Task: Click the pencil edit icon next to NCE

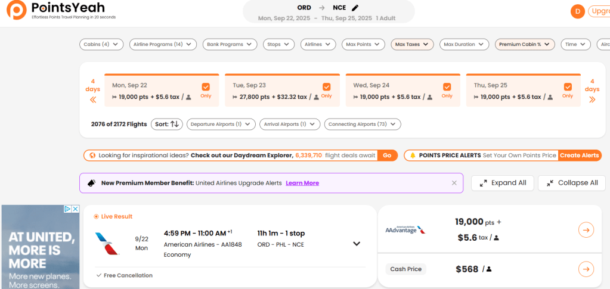Action: [355, 8]
